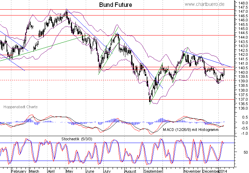The height and width of the screenshot is (173, 249).
Task: Click the 139.0 price axis value
Action: (x=243, y=81)
